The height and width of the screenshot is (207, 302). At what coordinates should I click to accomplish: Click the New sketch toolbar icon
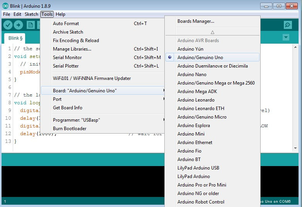(31, 25)
